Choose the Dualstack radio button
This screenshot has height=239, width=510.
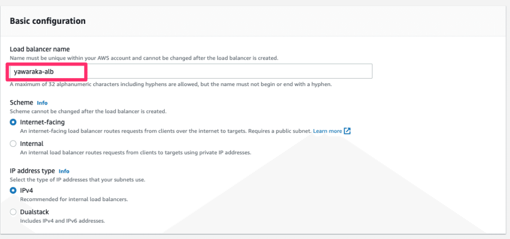[13, 212]
